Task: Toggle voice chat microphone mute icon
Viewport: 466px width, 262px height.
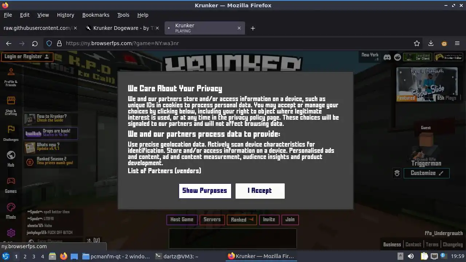Action: pyautogui.click(x=89, y=240)
